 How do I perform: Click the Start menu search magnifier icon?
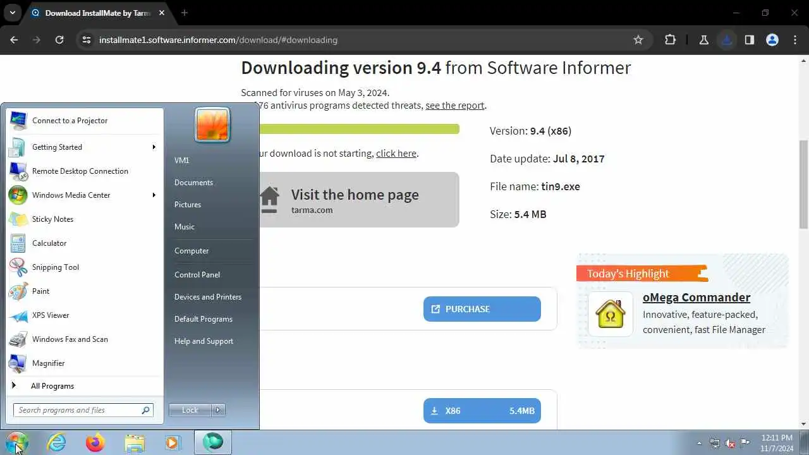pos(146,410)
